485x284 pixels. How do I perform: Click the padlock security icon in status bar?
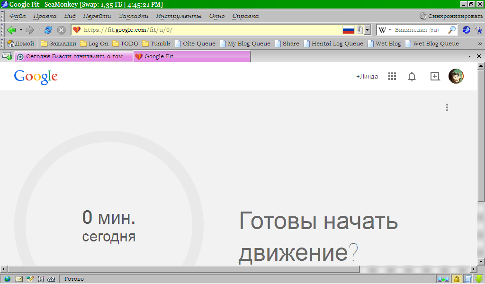[x=457, y=279]
